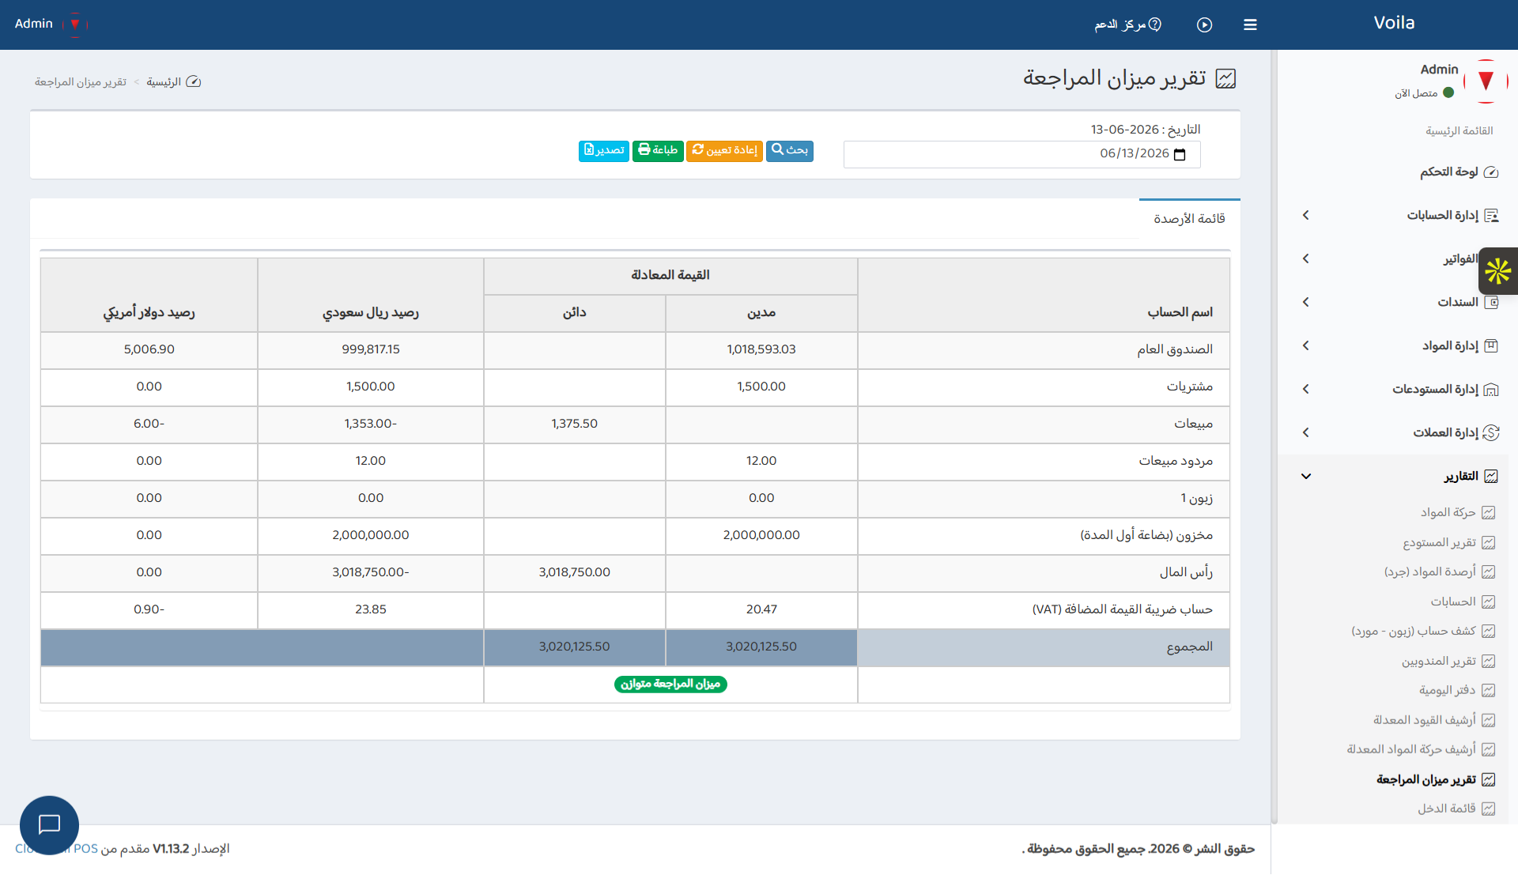Open الحسابات report link
1518x875 pixels.
tap(1462, 602)
